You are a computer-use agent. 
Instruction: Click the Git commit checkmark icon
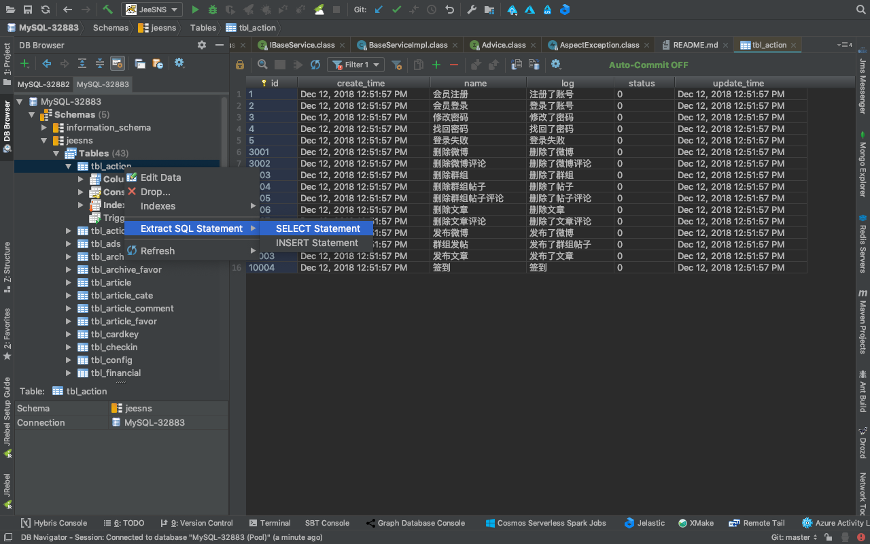[x=396, y=10]
